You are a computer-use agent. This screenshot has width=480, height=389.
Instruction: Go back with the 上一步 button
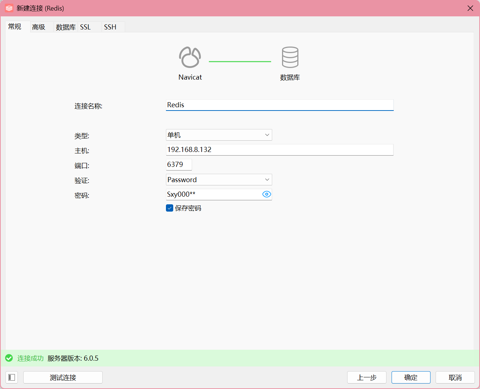pos(367,377)
